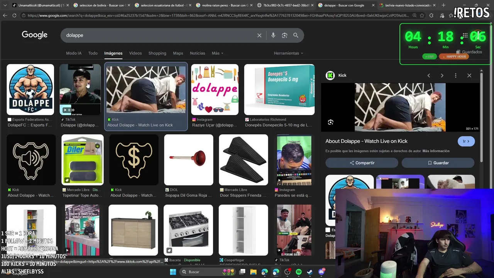Open About Dolappe - Watch Live on Kick title

pos(366,141)
